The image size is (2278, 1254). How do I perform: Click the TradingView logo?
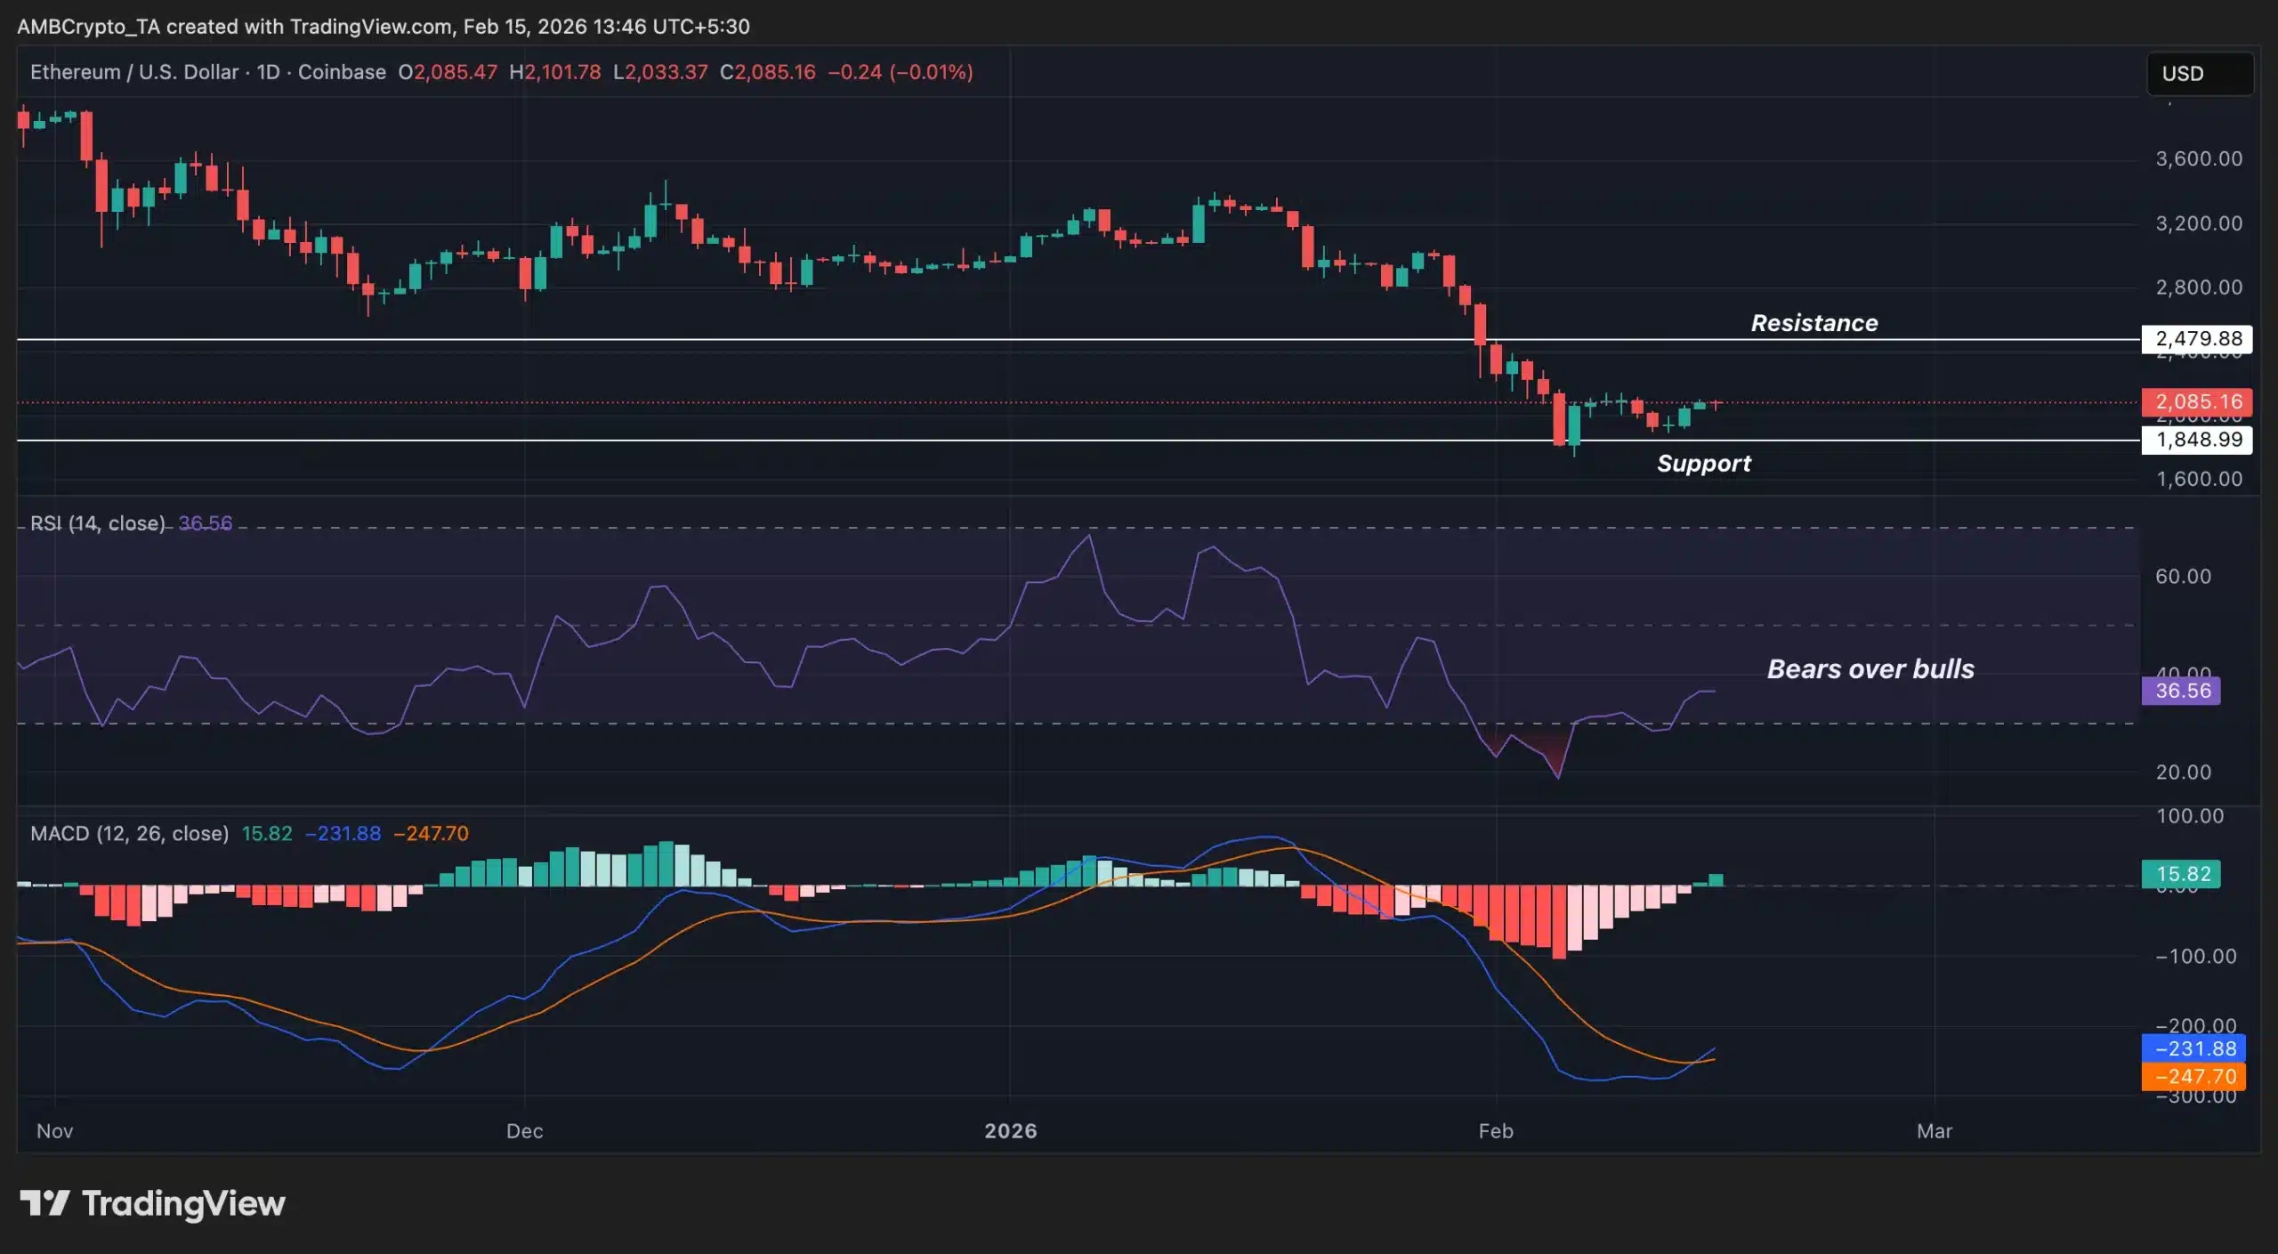[x=151, y=1204]
